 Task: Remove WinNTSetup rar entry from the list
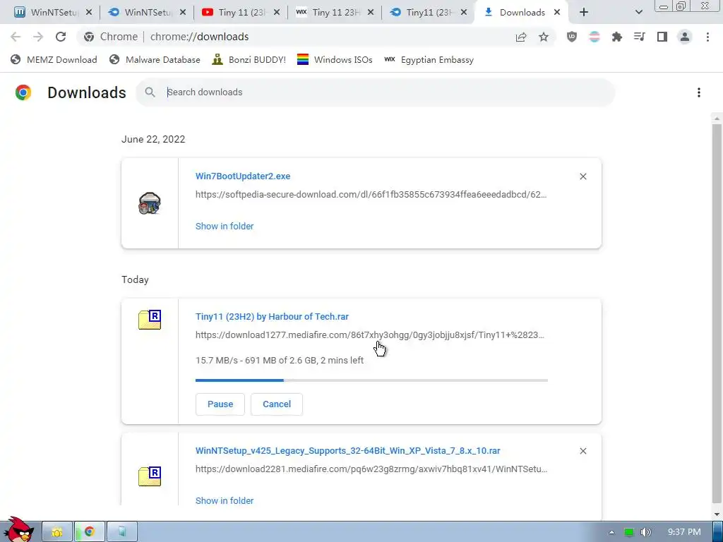coord(583,451)
